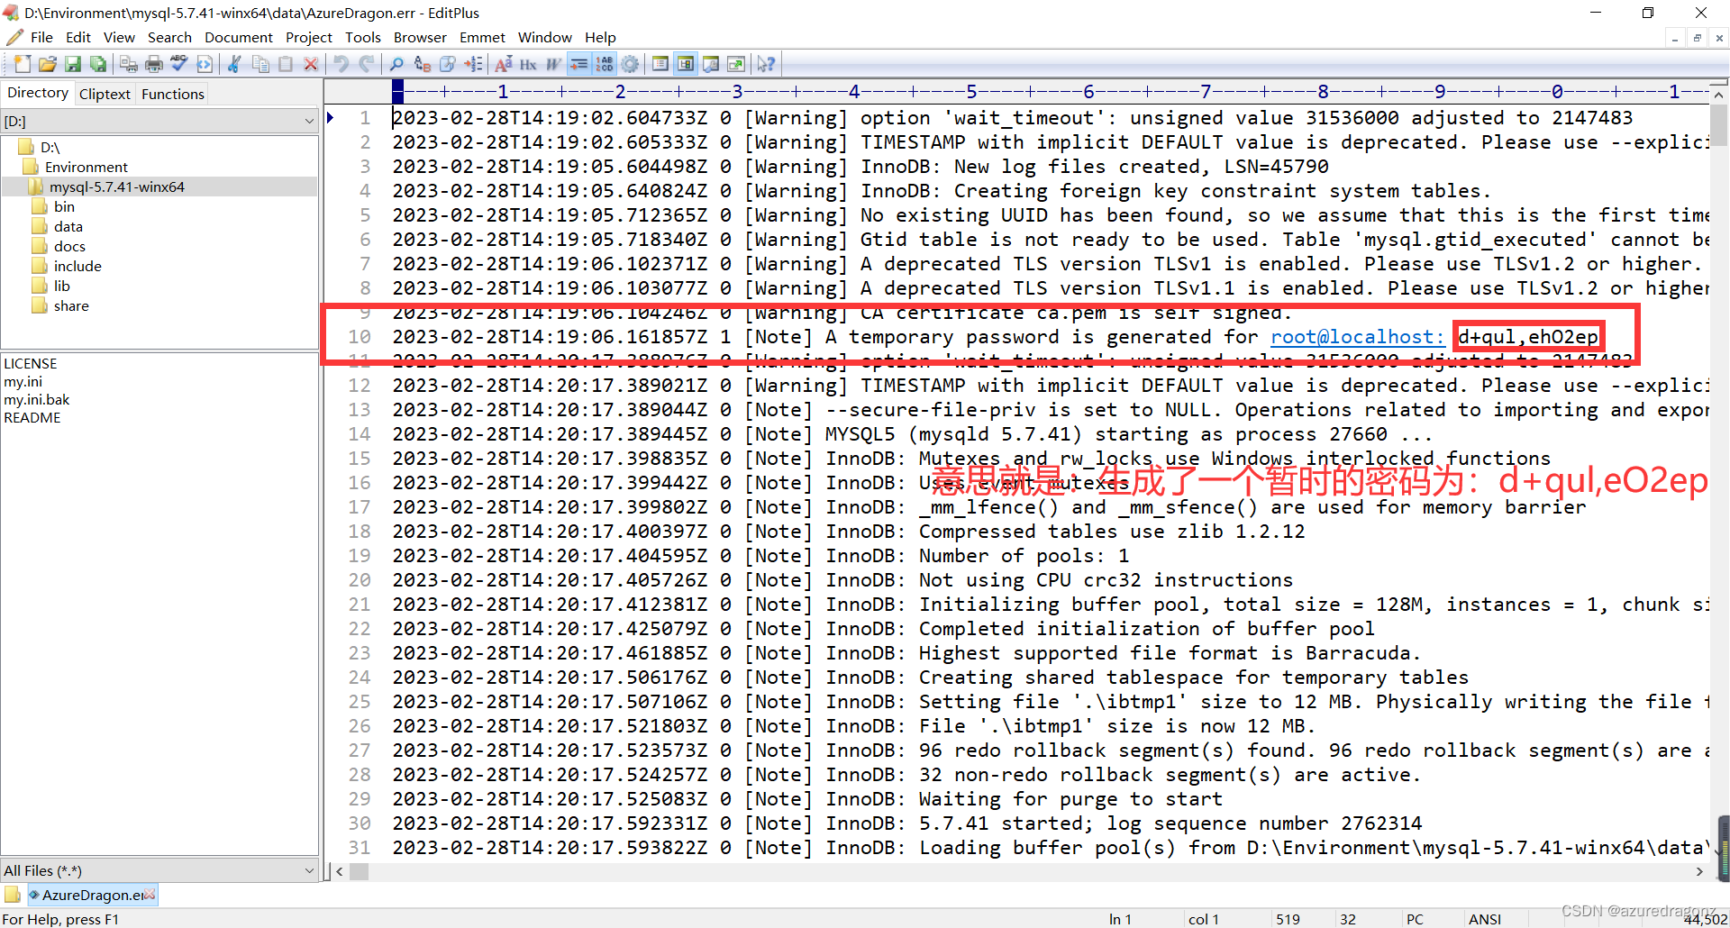This screenshot has height=928, width=1730.
Task: Toggle line numbers with the 1AB 2CD icon
Action: pos(605,64)
